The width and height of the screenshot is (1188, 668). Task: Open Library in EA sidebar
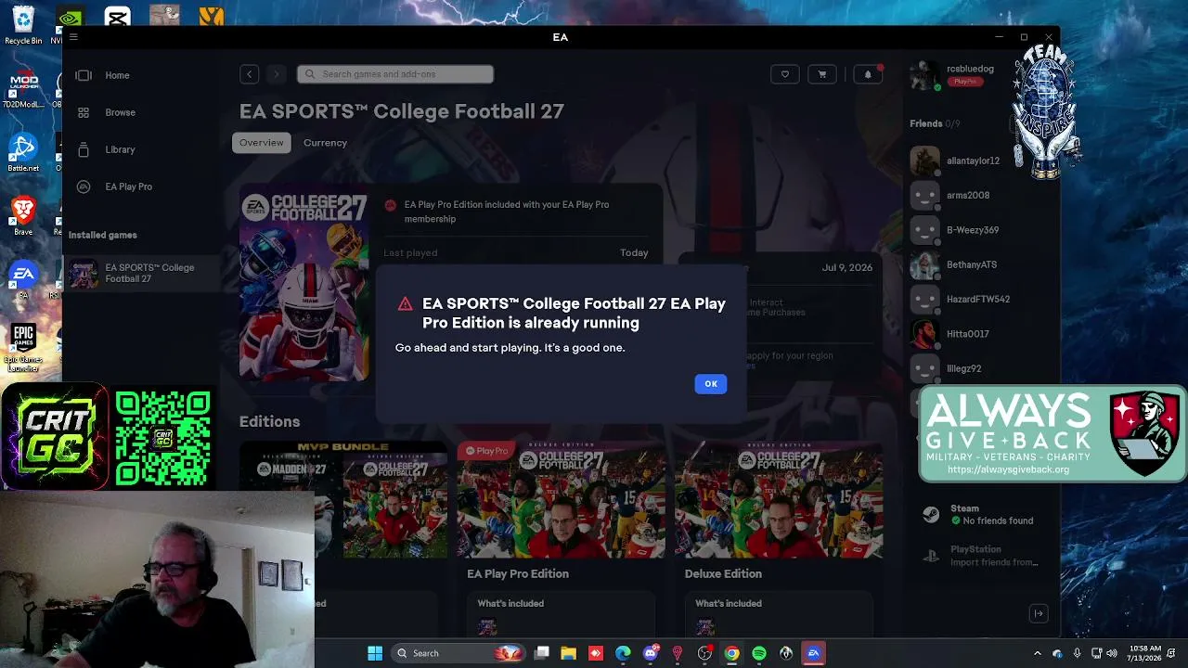coord(120,149)
